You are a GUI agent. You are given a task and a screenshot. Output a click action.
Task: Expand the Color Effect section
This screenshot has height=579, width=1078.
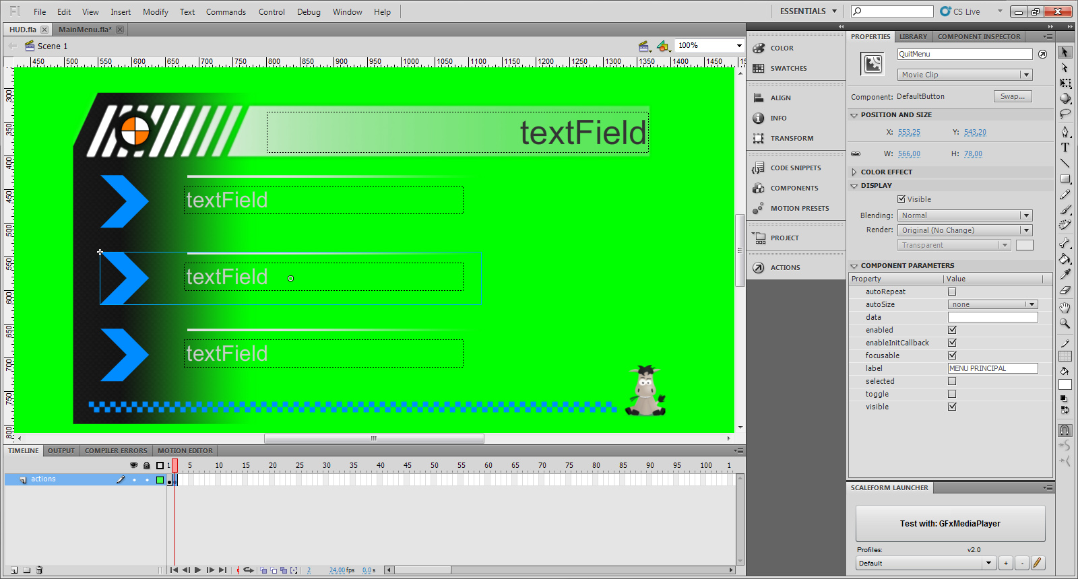coord(854,172)
